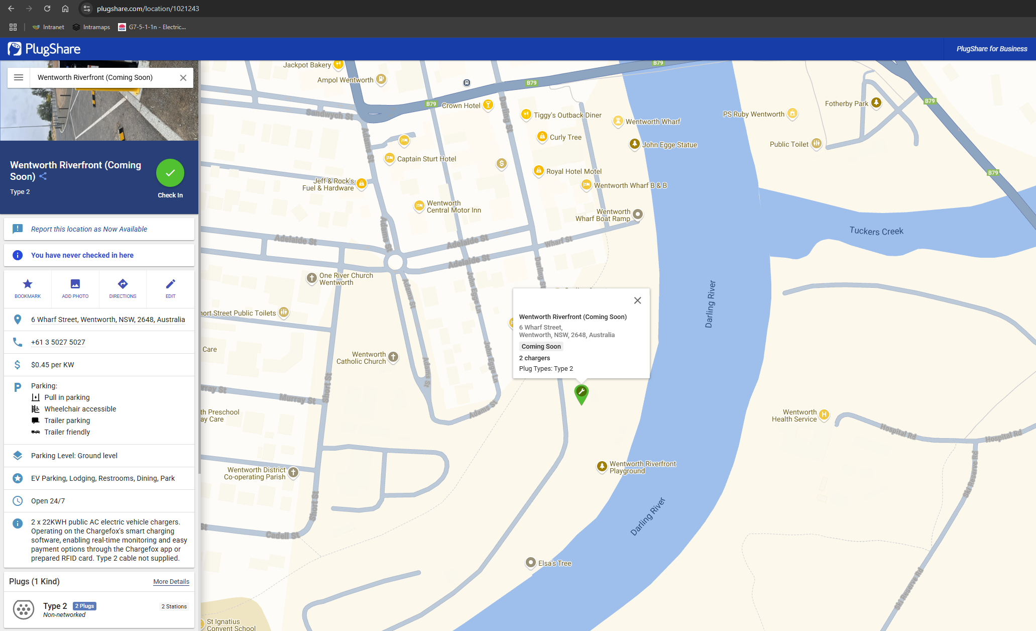The width and height of the screenshot is (1036, 631).
Task: Close the map info popup
Action: [x=637, y=300]
